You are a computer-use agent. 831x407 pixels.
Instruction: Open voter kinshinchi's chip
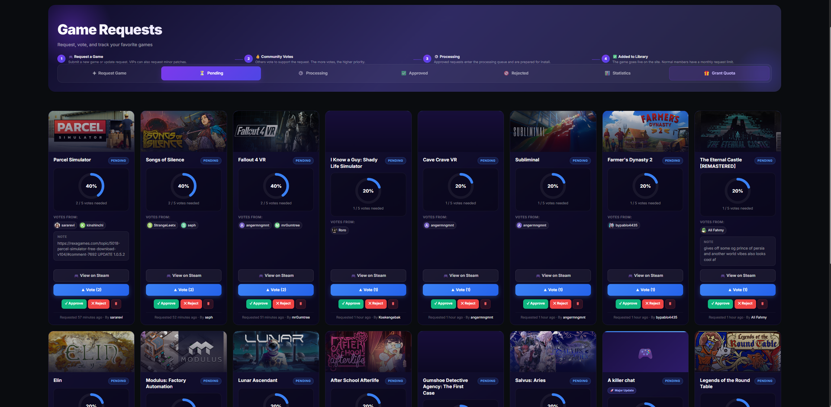click(92, 225)
